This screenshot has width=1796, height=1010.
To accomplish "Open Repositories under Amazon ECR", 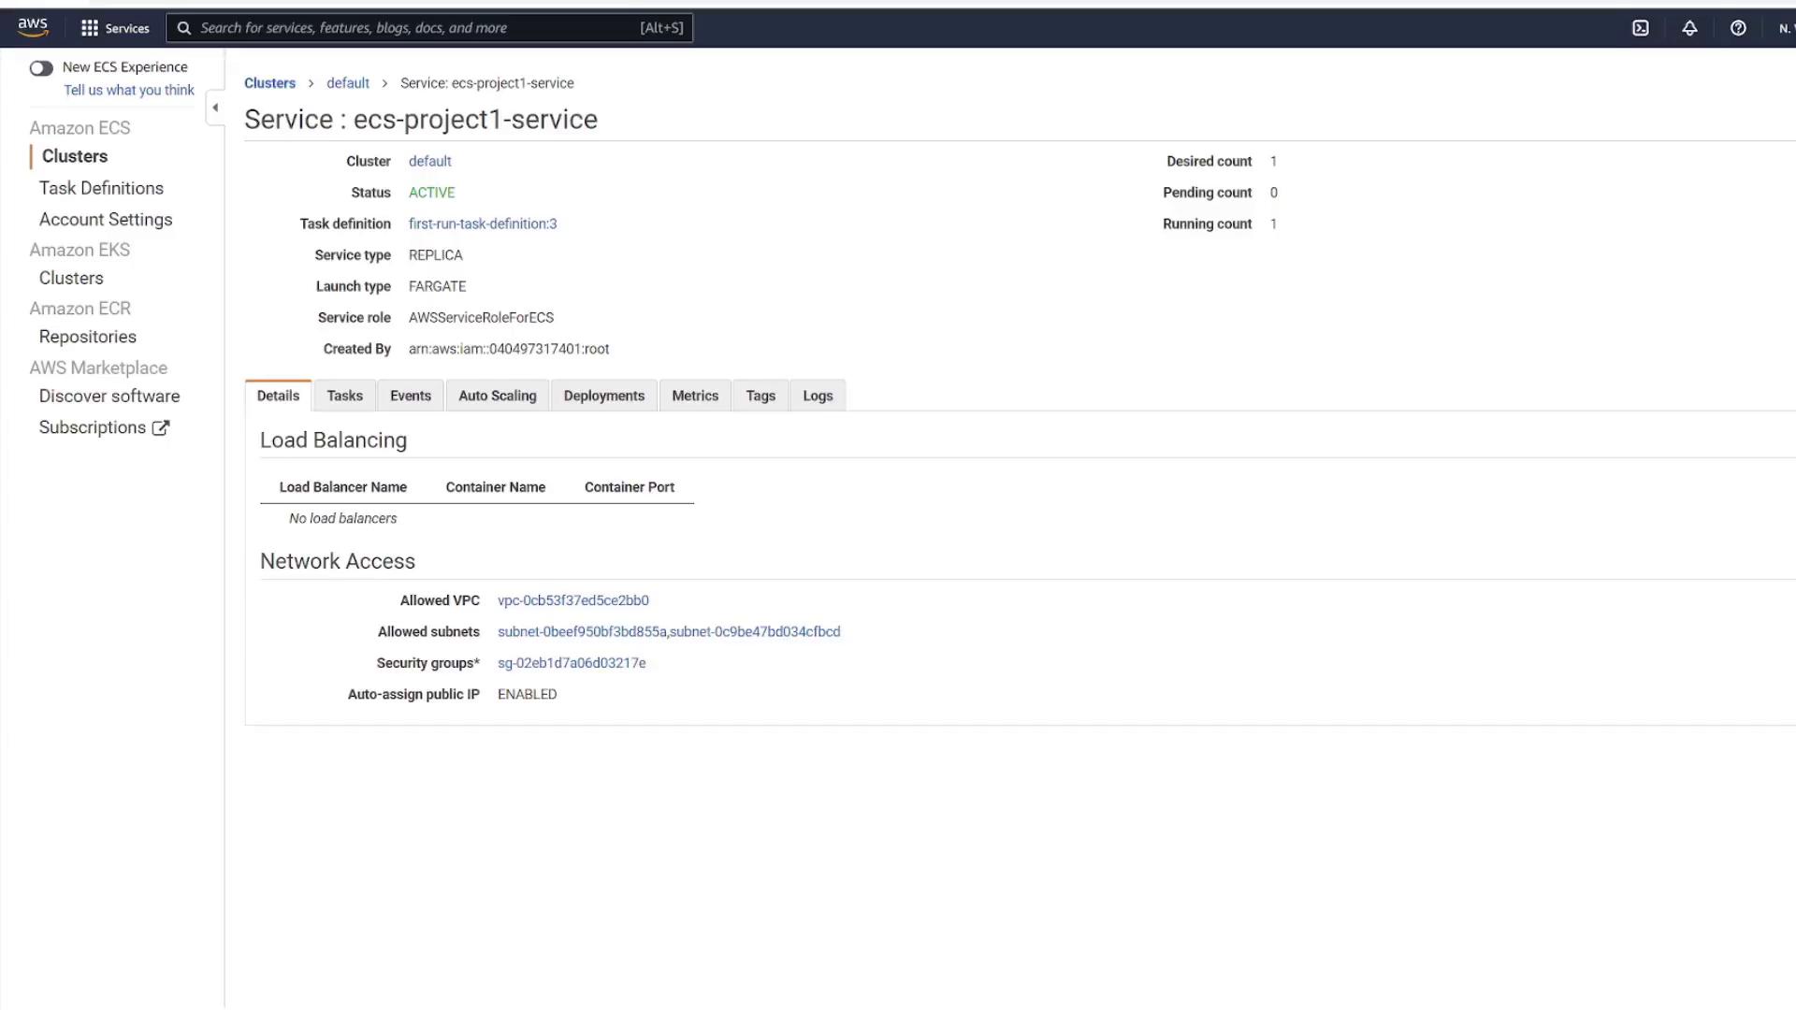I will click(88, 337).
